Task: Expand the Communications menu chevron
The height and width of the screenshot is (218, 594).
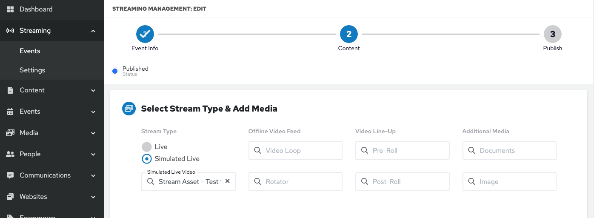Action: pos(93,176)
